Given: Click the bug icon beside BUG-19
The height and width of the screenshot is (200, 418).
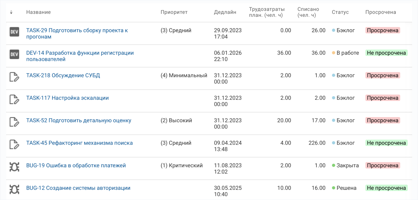Looking at the screenshot, I should pos(14,167).
